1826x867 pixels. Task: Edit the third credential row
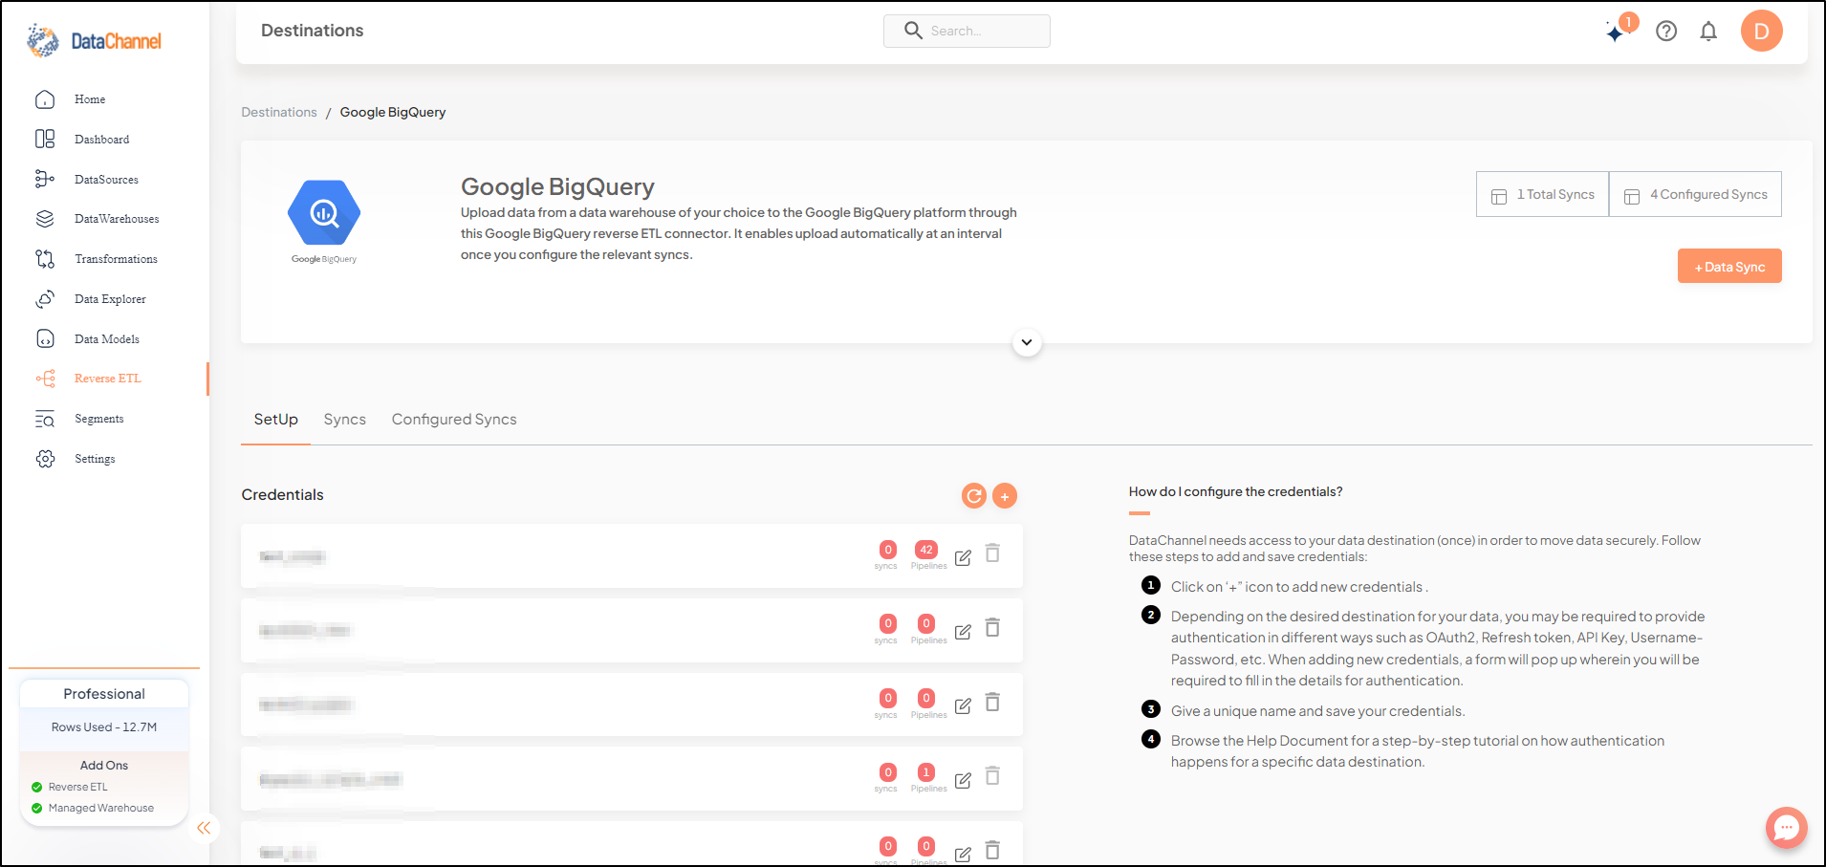[x=963, y=705]
